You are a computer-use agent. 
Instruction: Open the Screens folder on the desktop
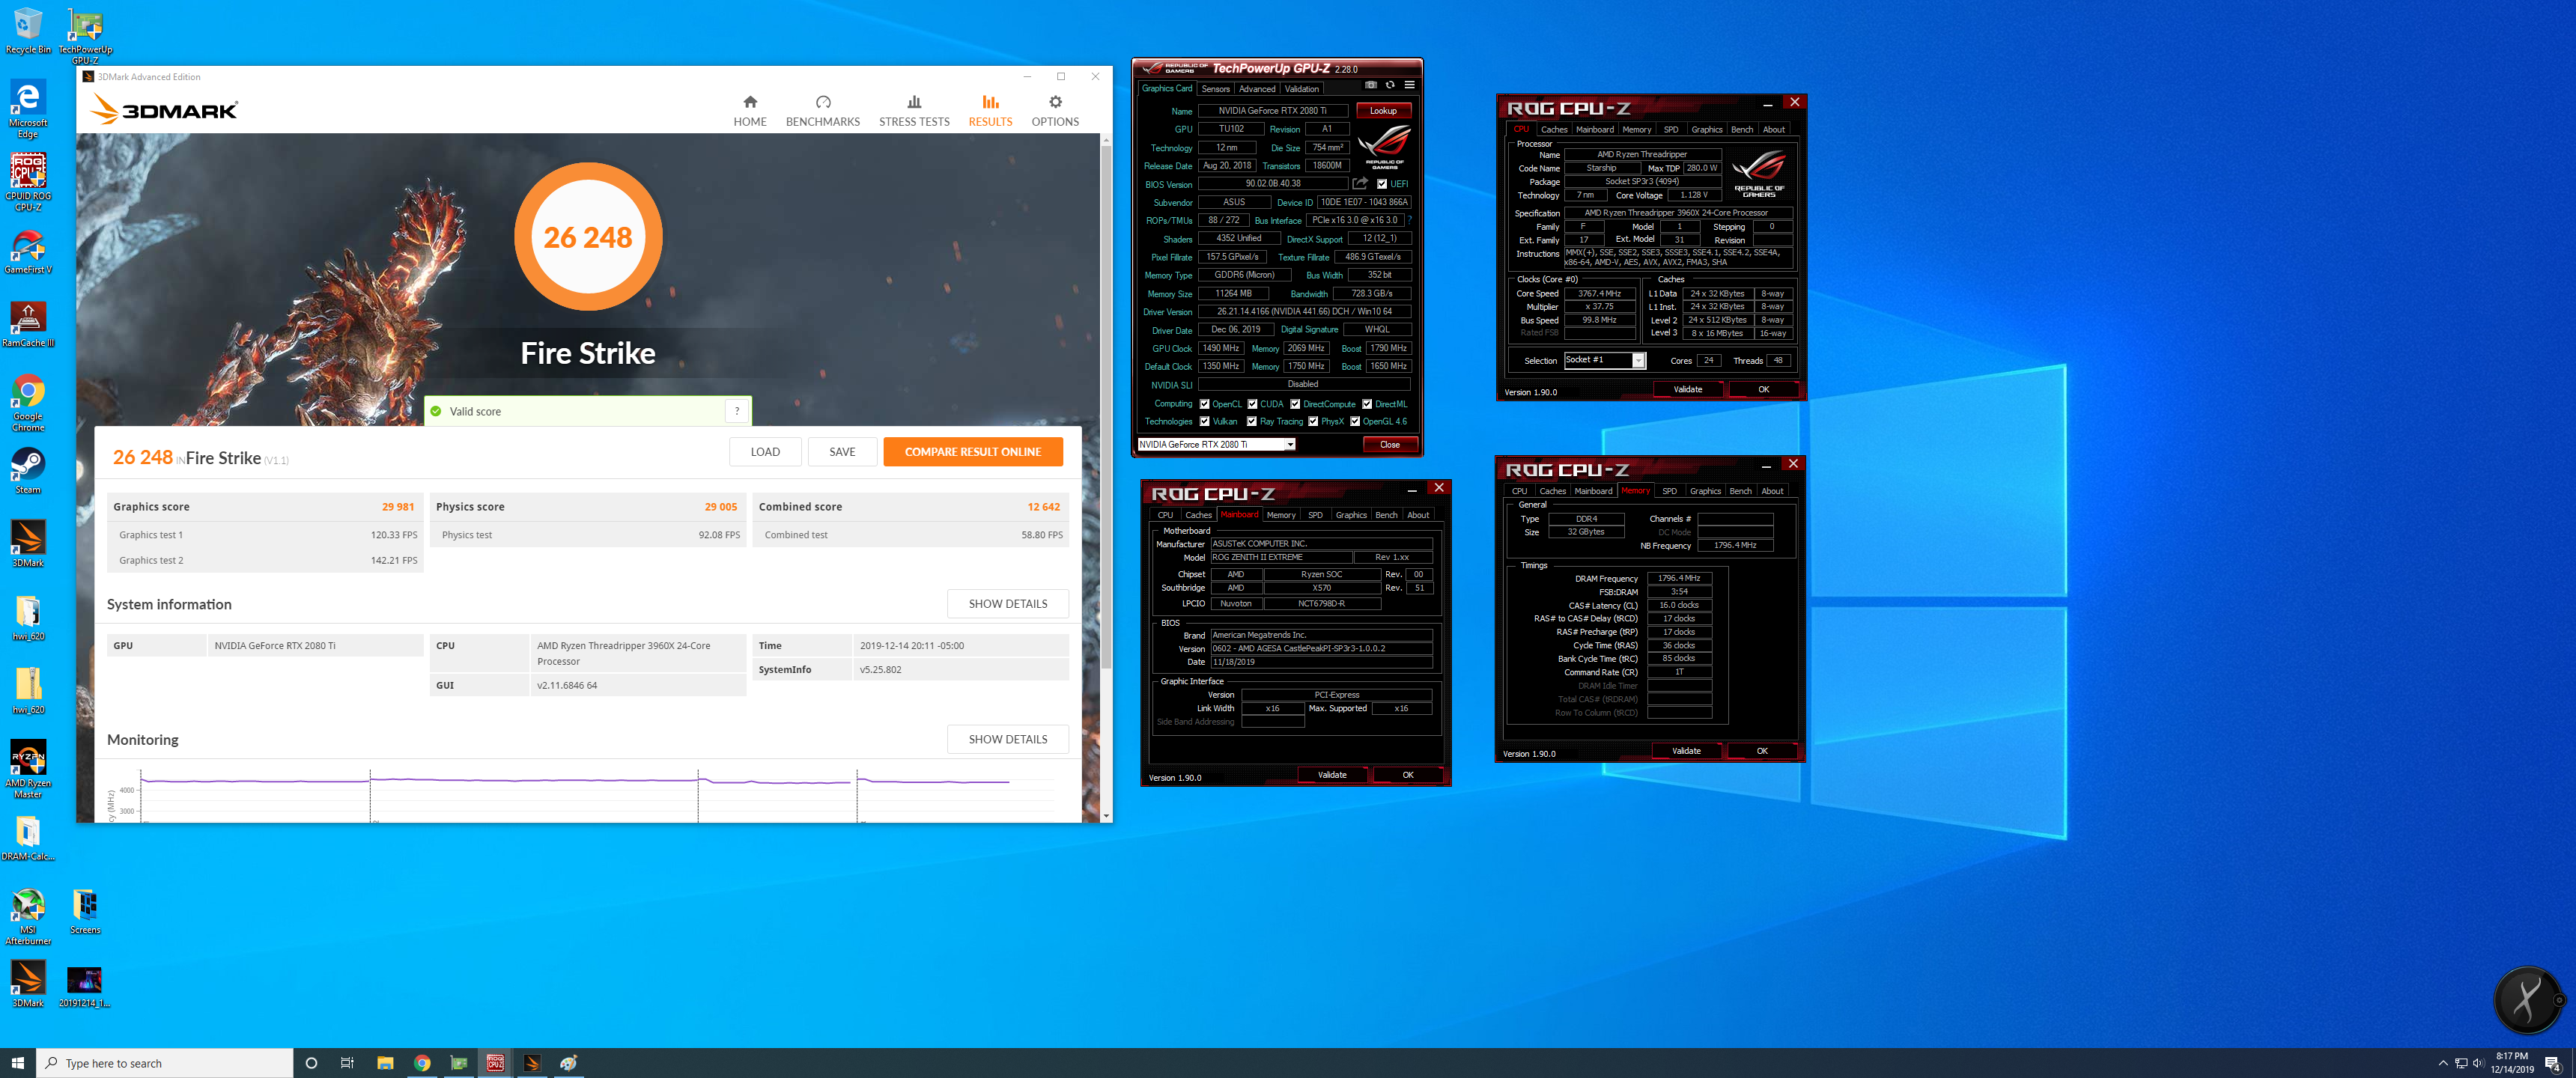tap(85, 911)
